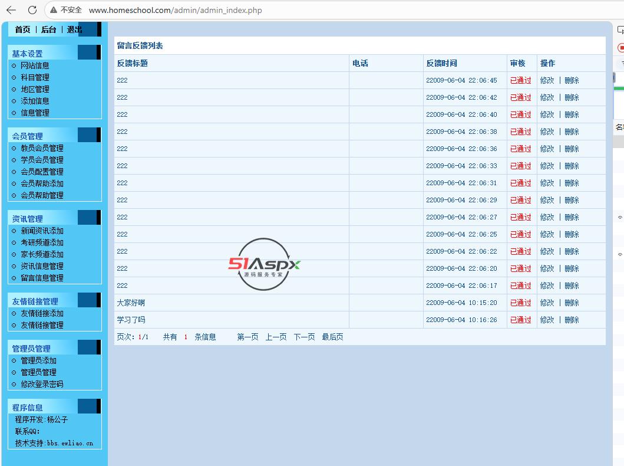Open 会员帮助管理 in the sidebar
Screen dimensions: 624x466
[x=42, y=195]
